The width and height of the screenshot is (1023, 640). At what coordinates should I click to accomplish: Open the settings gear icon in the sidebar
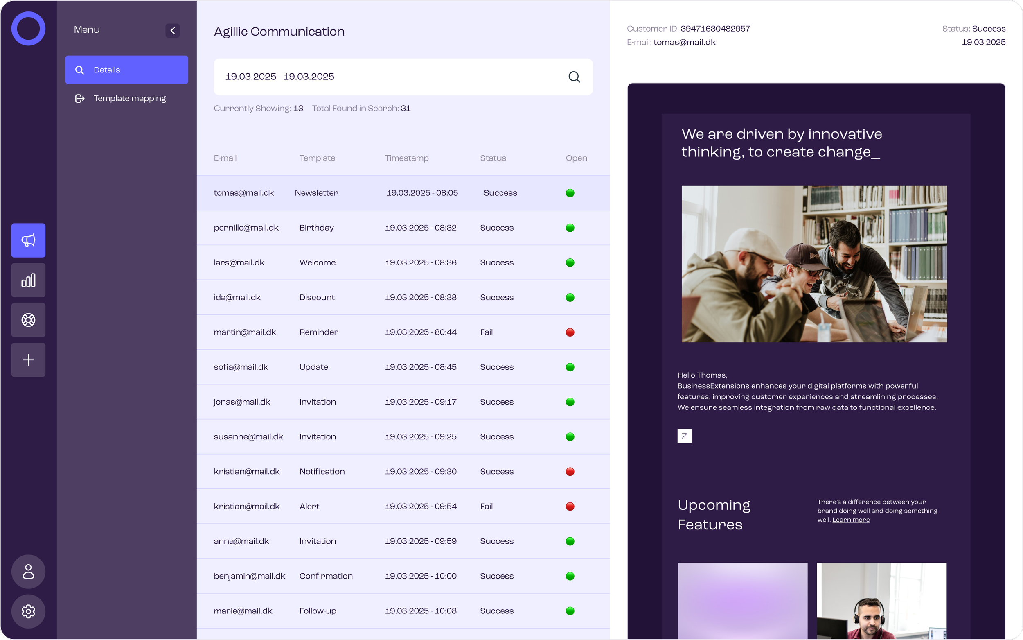pos(28,611)
